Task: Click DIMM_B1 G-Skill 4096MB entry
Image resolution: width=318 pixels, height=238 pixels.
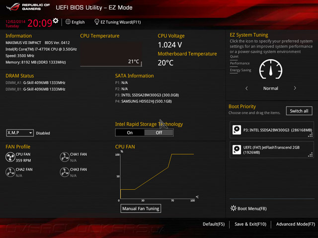Action: [35, 89]
